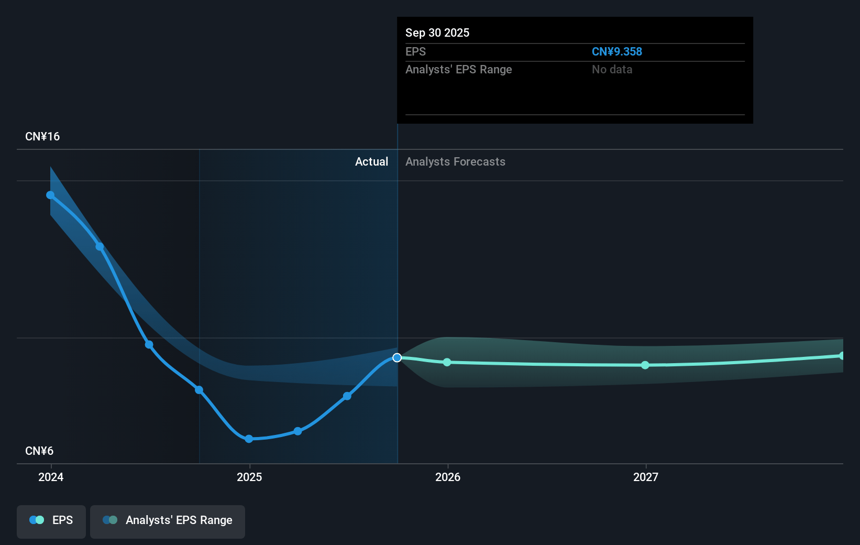The image size is (860, 545).
Task: Toggle the Analysts' EPS Range legend button
Action: tap(168, 521)
